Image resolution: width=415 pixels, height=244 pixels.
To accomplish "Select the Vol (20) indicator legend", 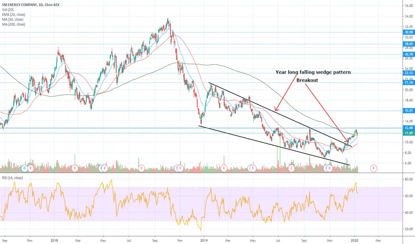I will (8, 10).
